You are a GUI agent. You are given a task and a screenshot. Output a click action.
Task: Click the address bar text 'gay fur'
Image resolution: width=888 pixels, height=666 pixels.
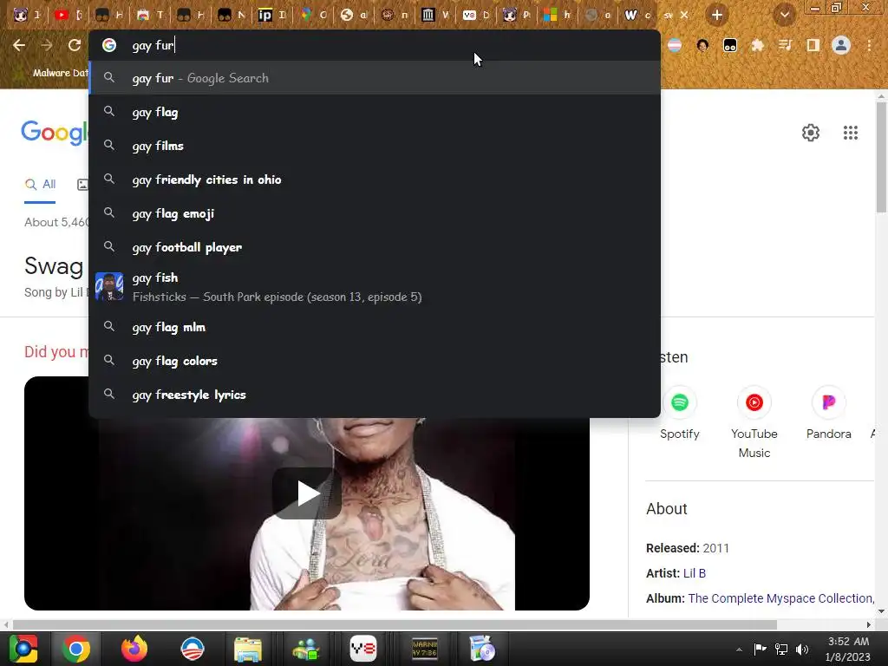(153, 45)
